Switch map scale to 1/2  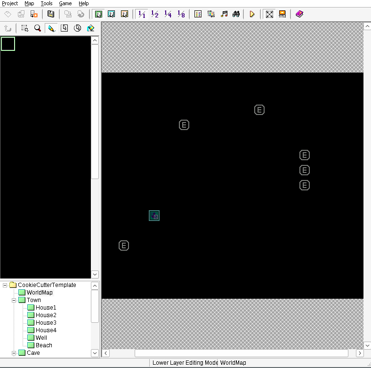coord(155,14)
